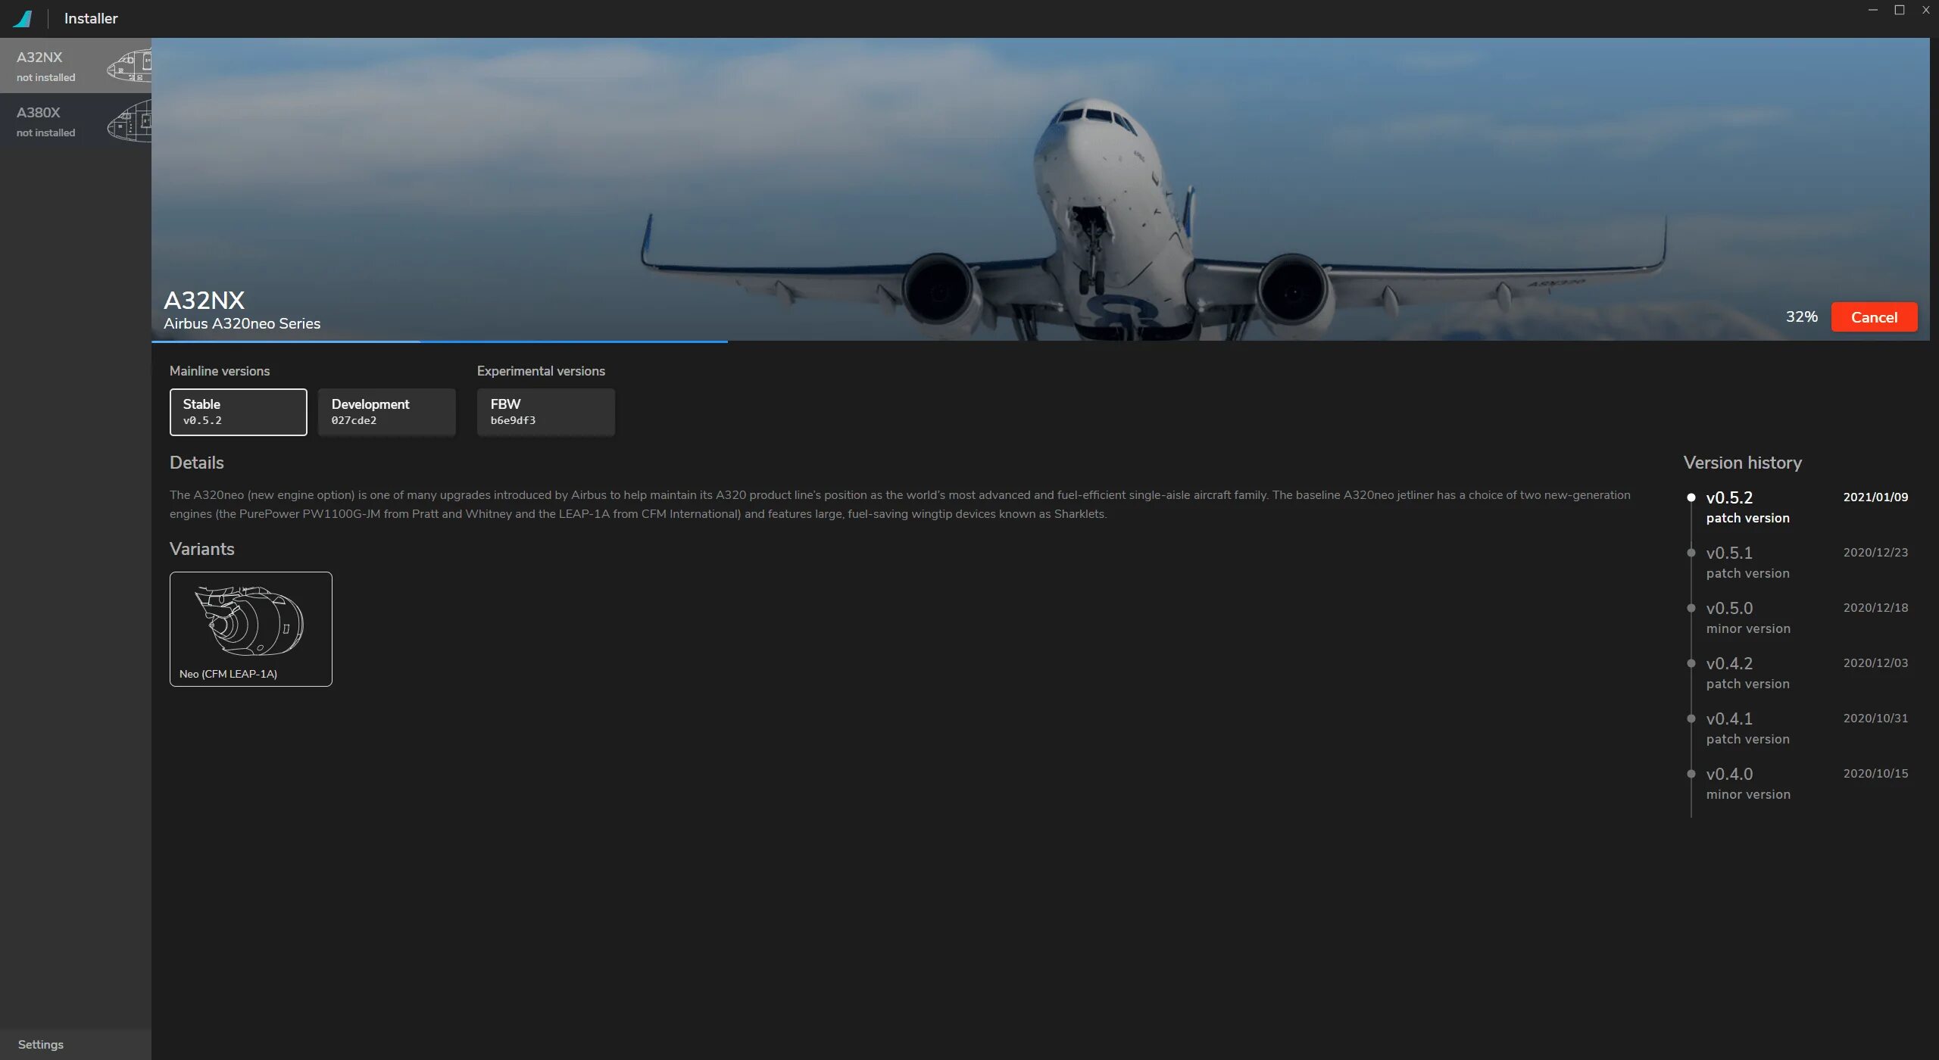Cancel the ongoing download
Screen dimensions: 1939x1060
1874,316
